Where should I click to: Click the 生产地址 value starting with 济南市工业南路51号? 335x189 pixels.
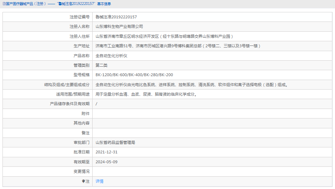tap(178, 46)
